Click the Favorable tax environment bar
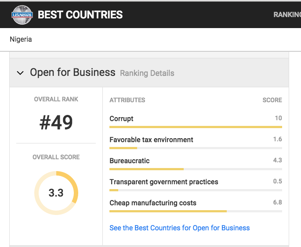 pos(196,148)
